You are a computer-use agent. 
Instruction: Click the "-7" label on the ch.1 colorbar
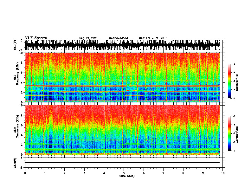click(x=234, y=99)
